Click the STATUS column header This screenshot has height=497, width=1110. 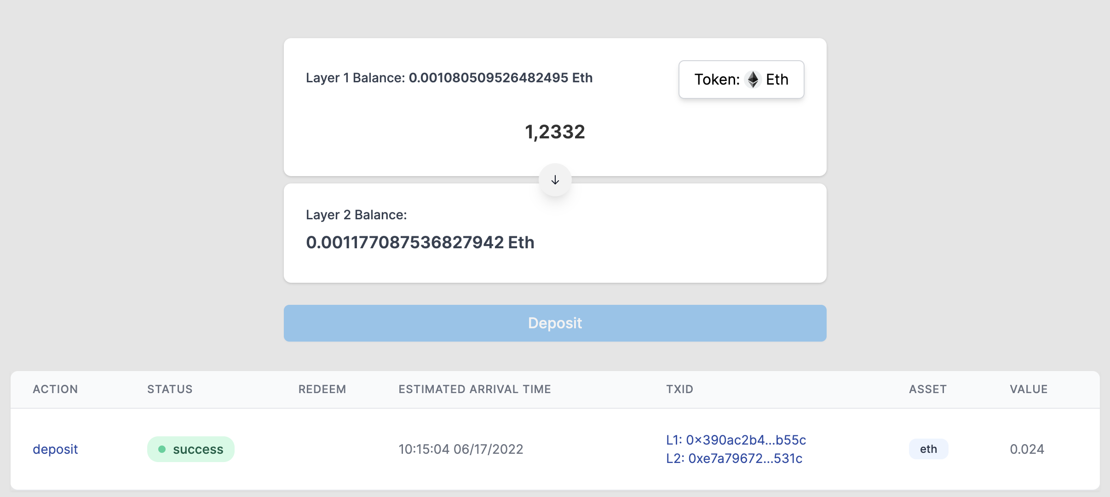170,389
